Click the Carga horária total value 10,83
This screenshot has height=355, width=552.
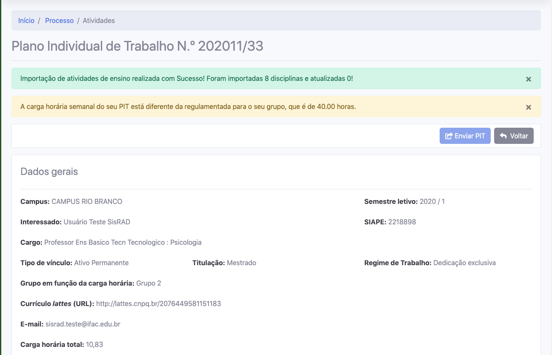coord(94,344)
